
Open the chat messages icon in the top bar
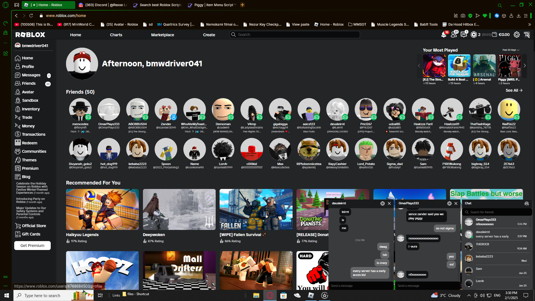pyautogui.click(x=464, y=35)
